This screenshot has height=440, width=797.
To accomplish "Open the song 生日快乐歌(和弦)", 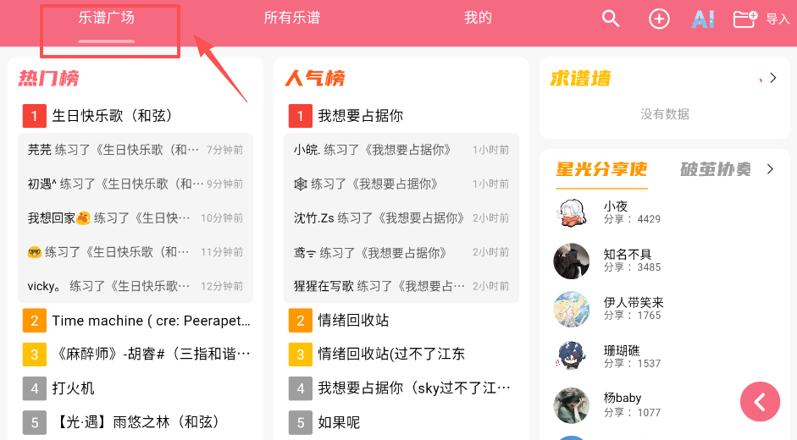I will point(112,116).
